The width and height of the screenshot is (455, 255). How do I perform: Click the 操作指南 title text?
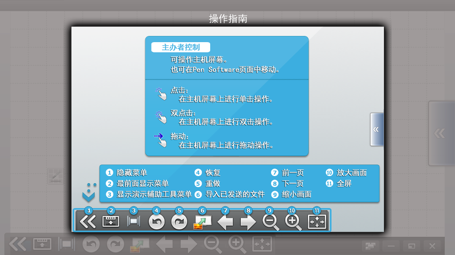click(228, 19)
